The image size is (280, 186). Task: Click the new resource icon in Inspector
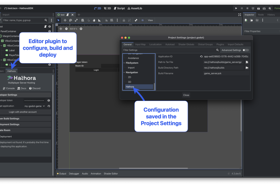(x=246, y=20)
